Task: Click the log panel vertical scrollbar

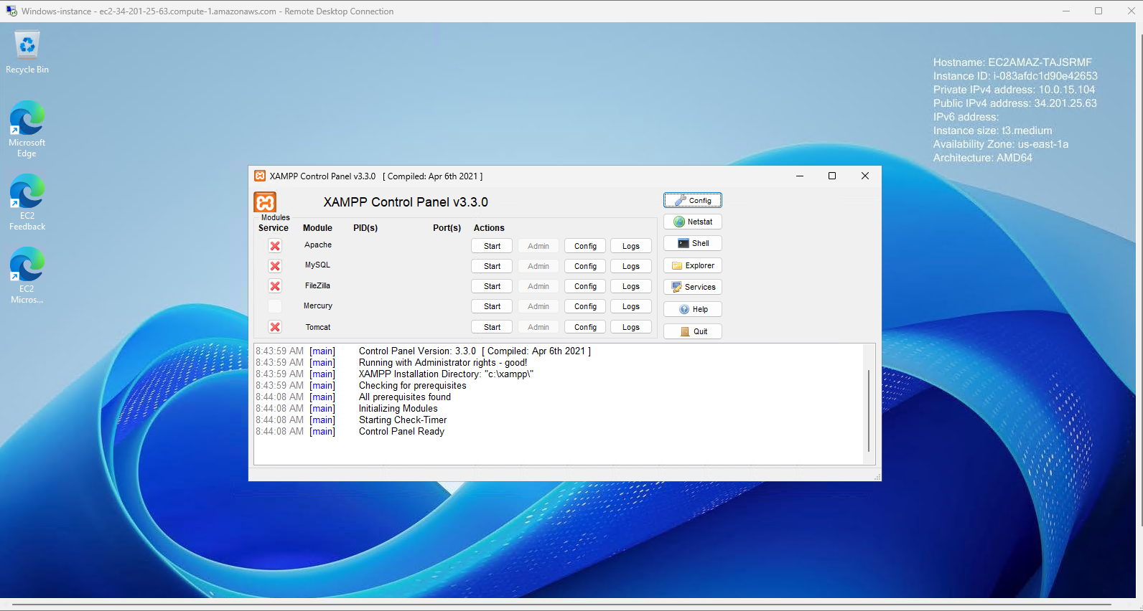Action: pyautogui.click(x=869, y=410)
